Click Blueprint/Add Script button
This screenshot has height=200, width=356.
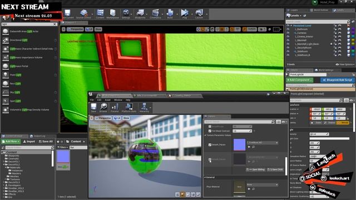pyautogui.click(x=338, y=80)
